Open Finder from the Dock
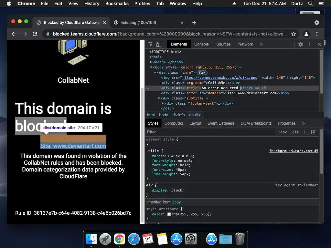The height and width of the screenshot is (248, 331). click(91, 239)
